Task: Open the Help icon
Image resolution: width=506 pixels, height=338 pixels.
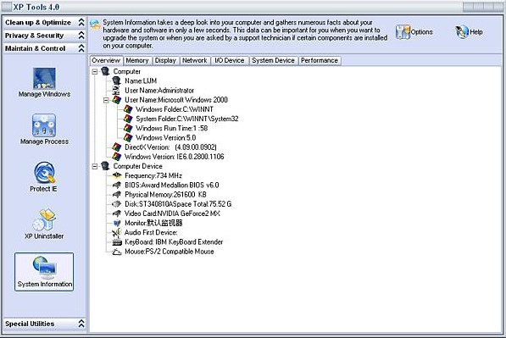Action: 462,32
